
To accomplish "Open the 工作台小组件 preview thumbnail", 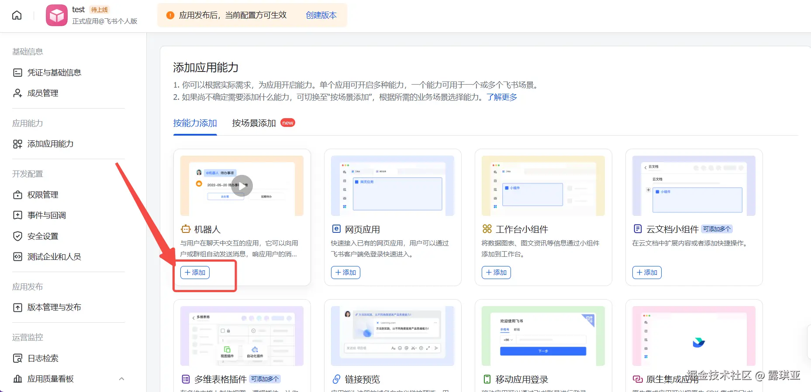I will 543,186.
